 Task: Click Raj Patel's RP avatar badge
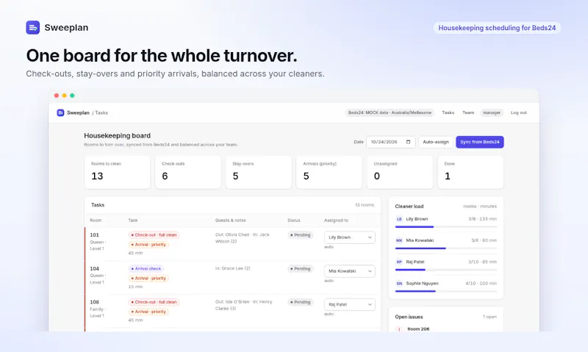click(x=399, y=262)
